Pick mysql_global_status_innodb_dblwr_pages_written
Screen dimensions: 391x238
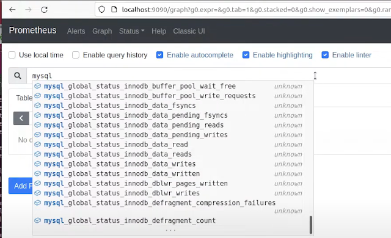pyautogui.click(x=173, y=184)
